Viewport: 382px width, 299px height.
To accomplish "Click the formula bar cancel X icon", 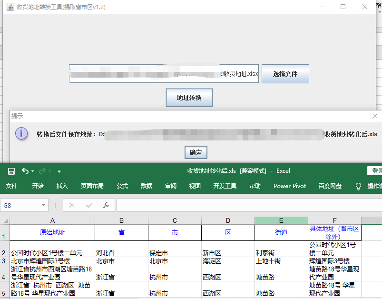I will [72, 205].
